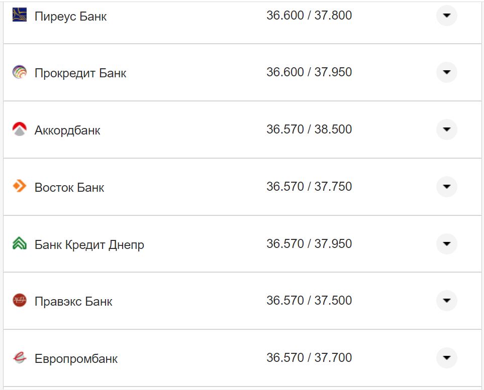
Task: Expand the Пиреус Банк row details
Action: (446, 16)
